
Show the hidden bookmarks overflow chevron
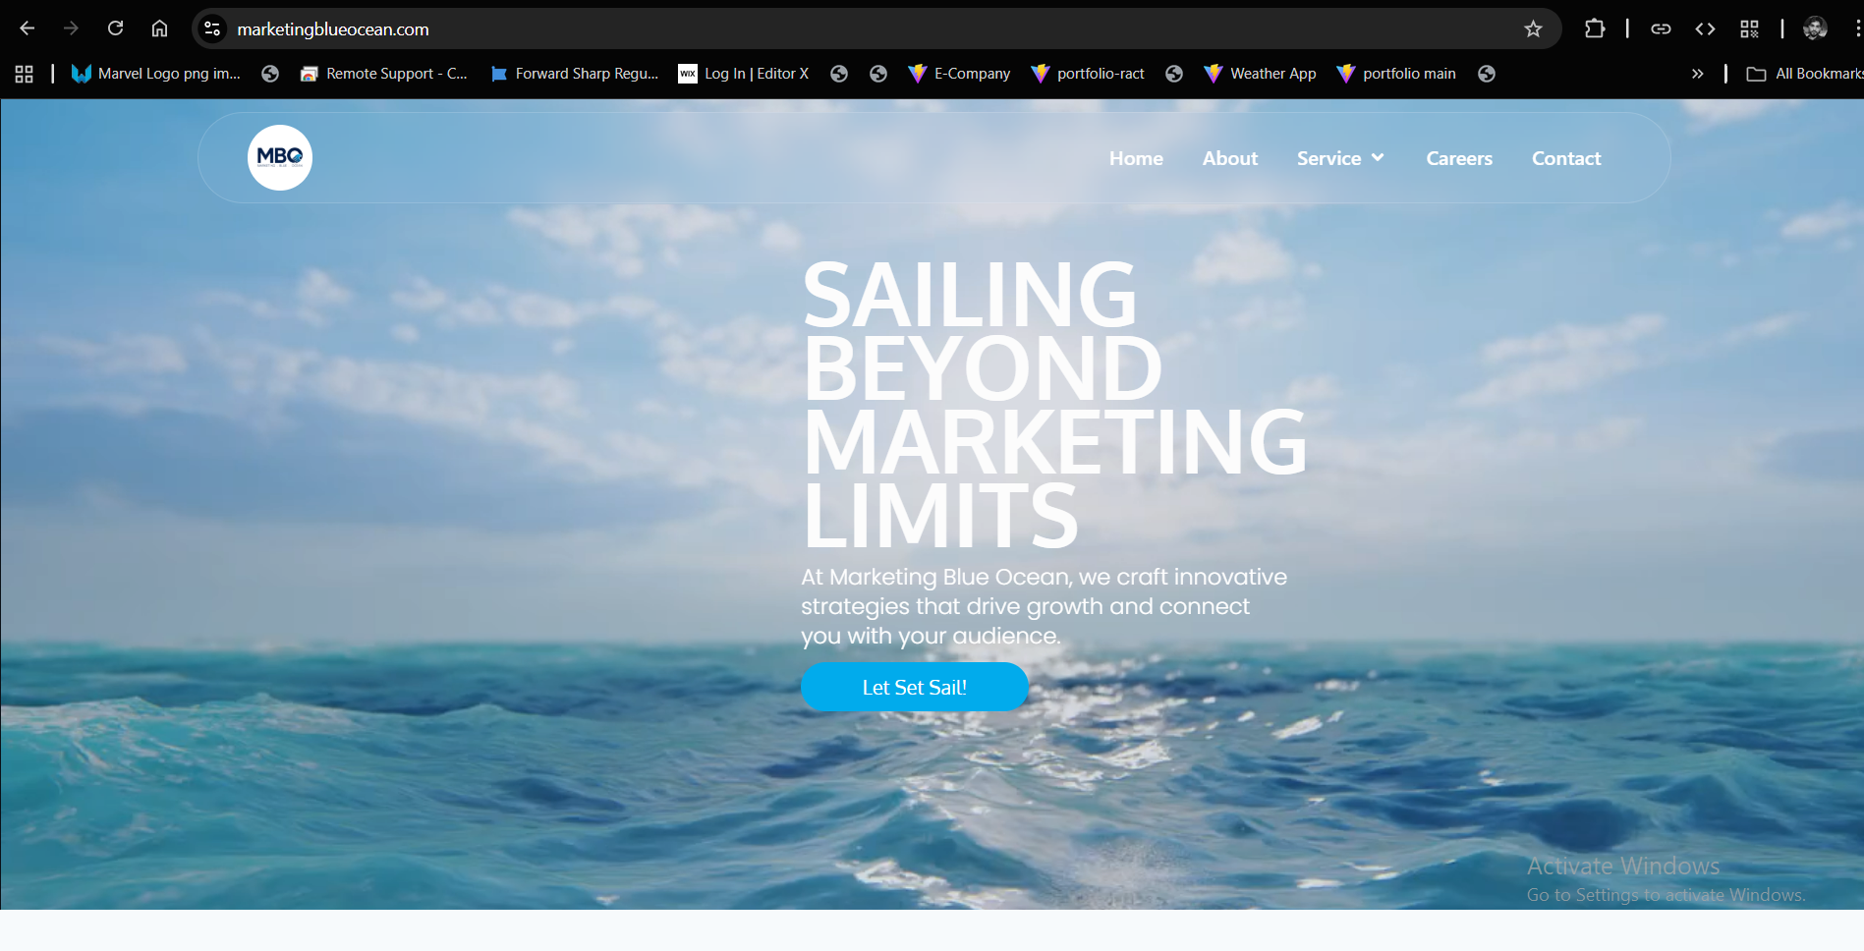click(x=1697, y=74)
